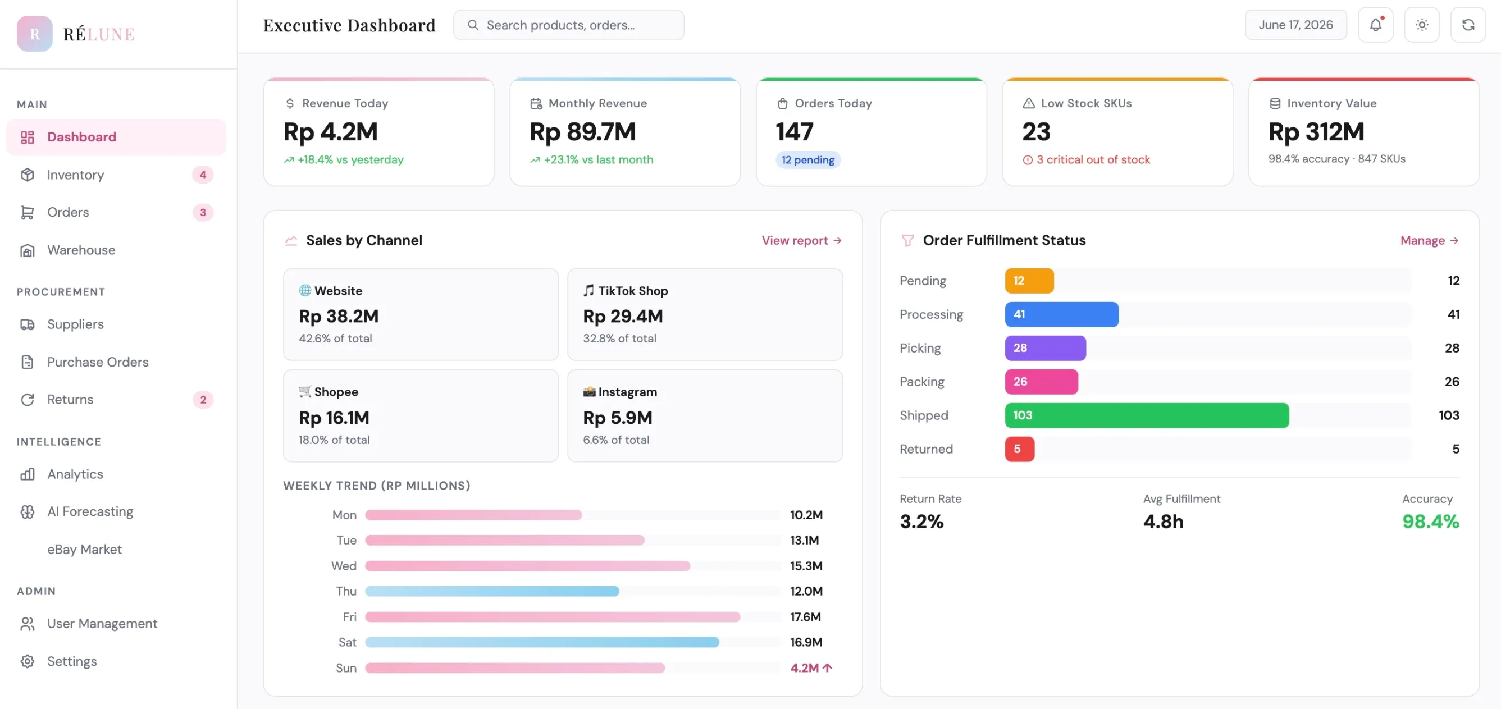Click the AI Forecasting brain icon
This screenshot has height=709, width=1501.
tap(28, 511)
